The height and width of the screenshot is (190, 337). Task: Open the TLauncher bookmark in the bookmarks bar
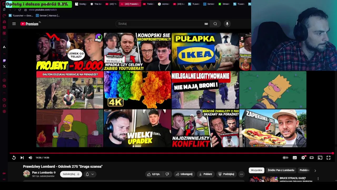coord(21,16)
